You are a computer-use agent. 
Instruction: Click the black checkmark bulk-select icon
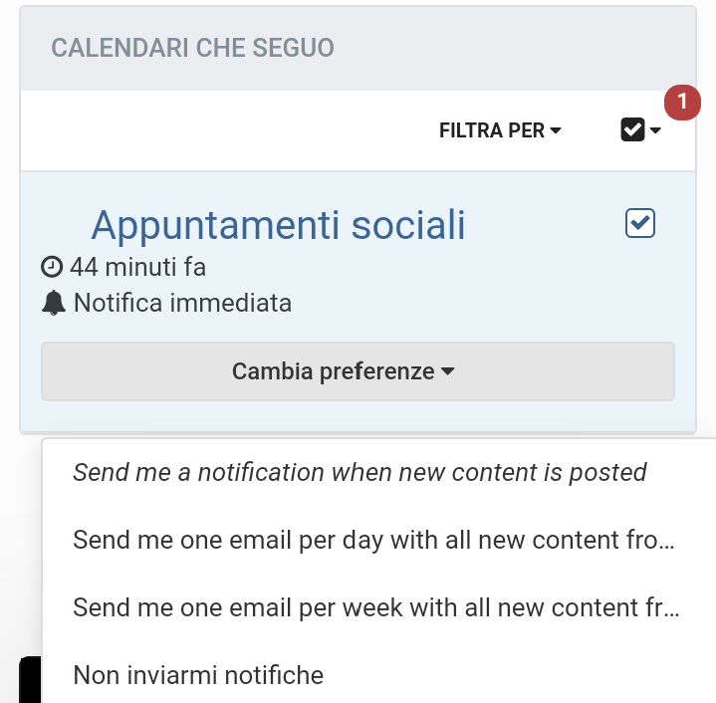click(632, 129)
